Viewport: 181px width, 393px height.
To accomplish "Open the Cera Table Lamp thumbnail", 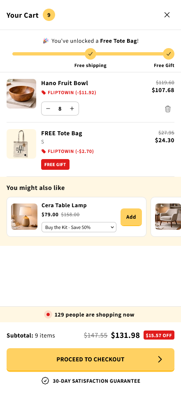I will click(x=24, y=217).
